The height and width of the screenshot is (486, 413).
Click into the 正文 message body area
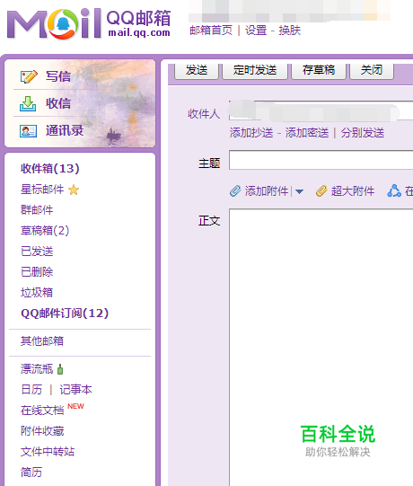pyautogui.click(x=321, y=347)
